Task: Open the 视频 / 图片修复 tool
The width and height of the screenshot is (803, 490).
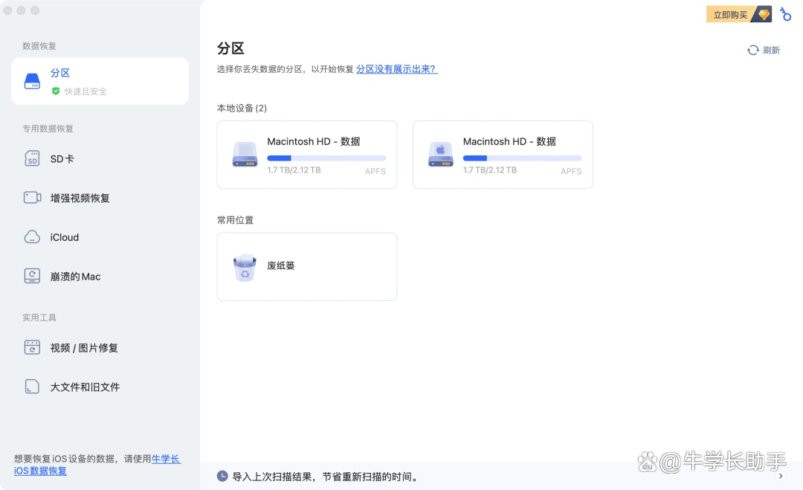Action: point(78,347)
